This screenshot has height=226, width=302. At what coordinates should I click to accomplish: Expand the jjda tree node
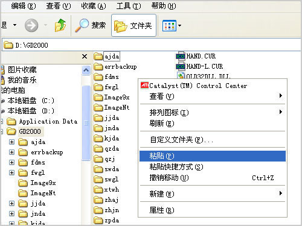click(x=11, y=204)
